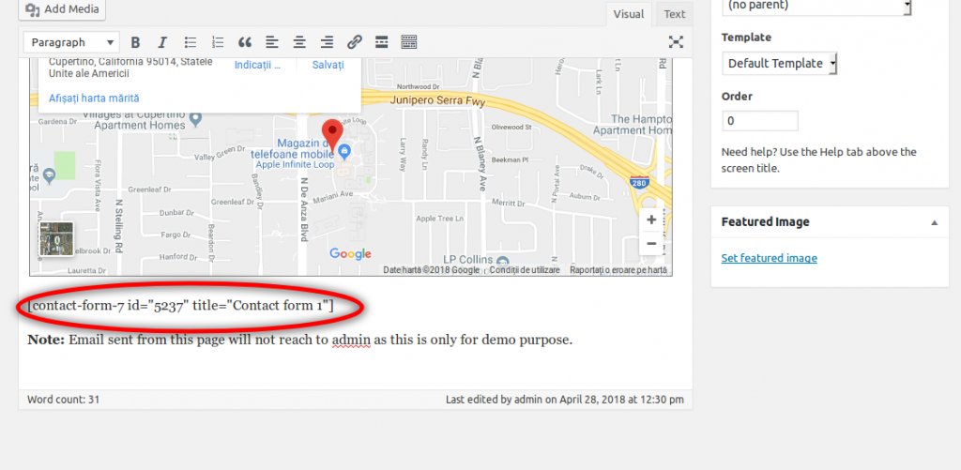Toggle bold formatting in editor toolbar
This screenshot has height=470, width=961.
pyautogui.click(x=135, y=42)
